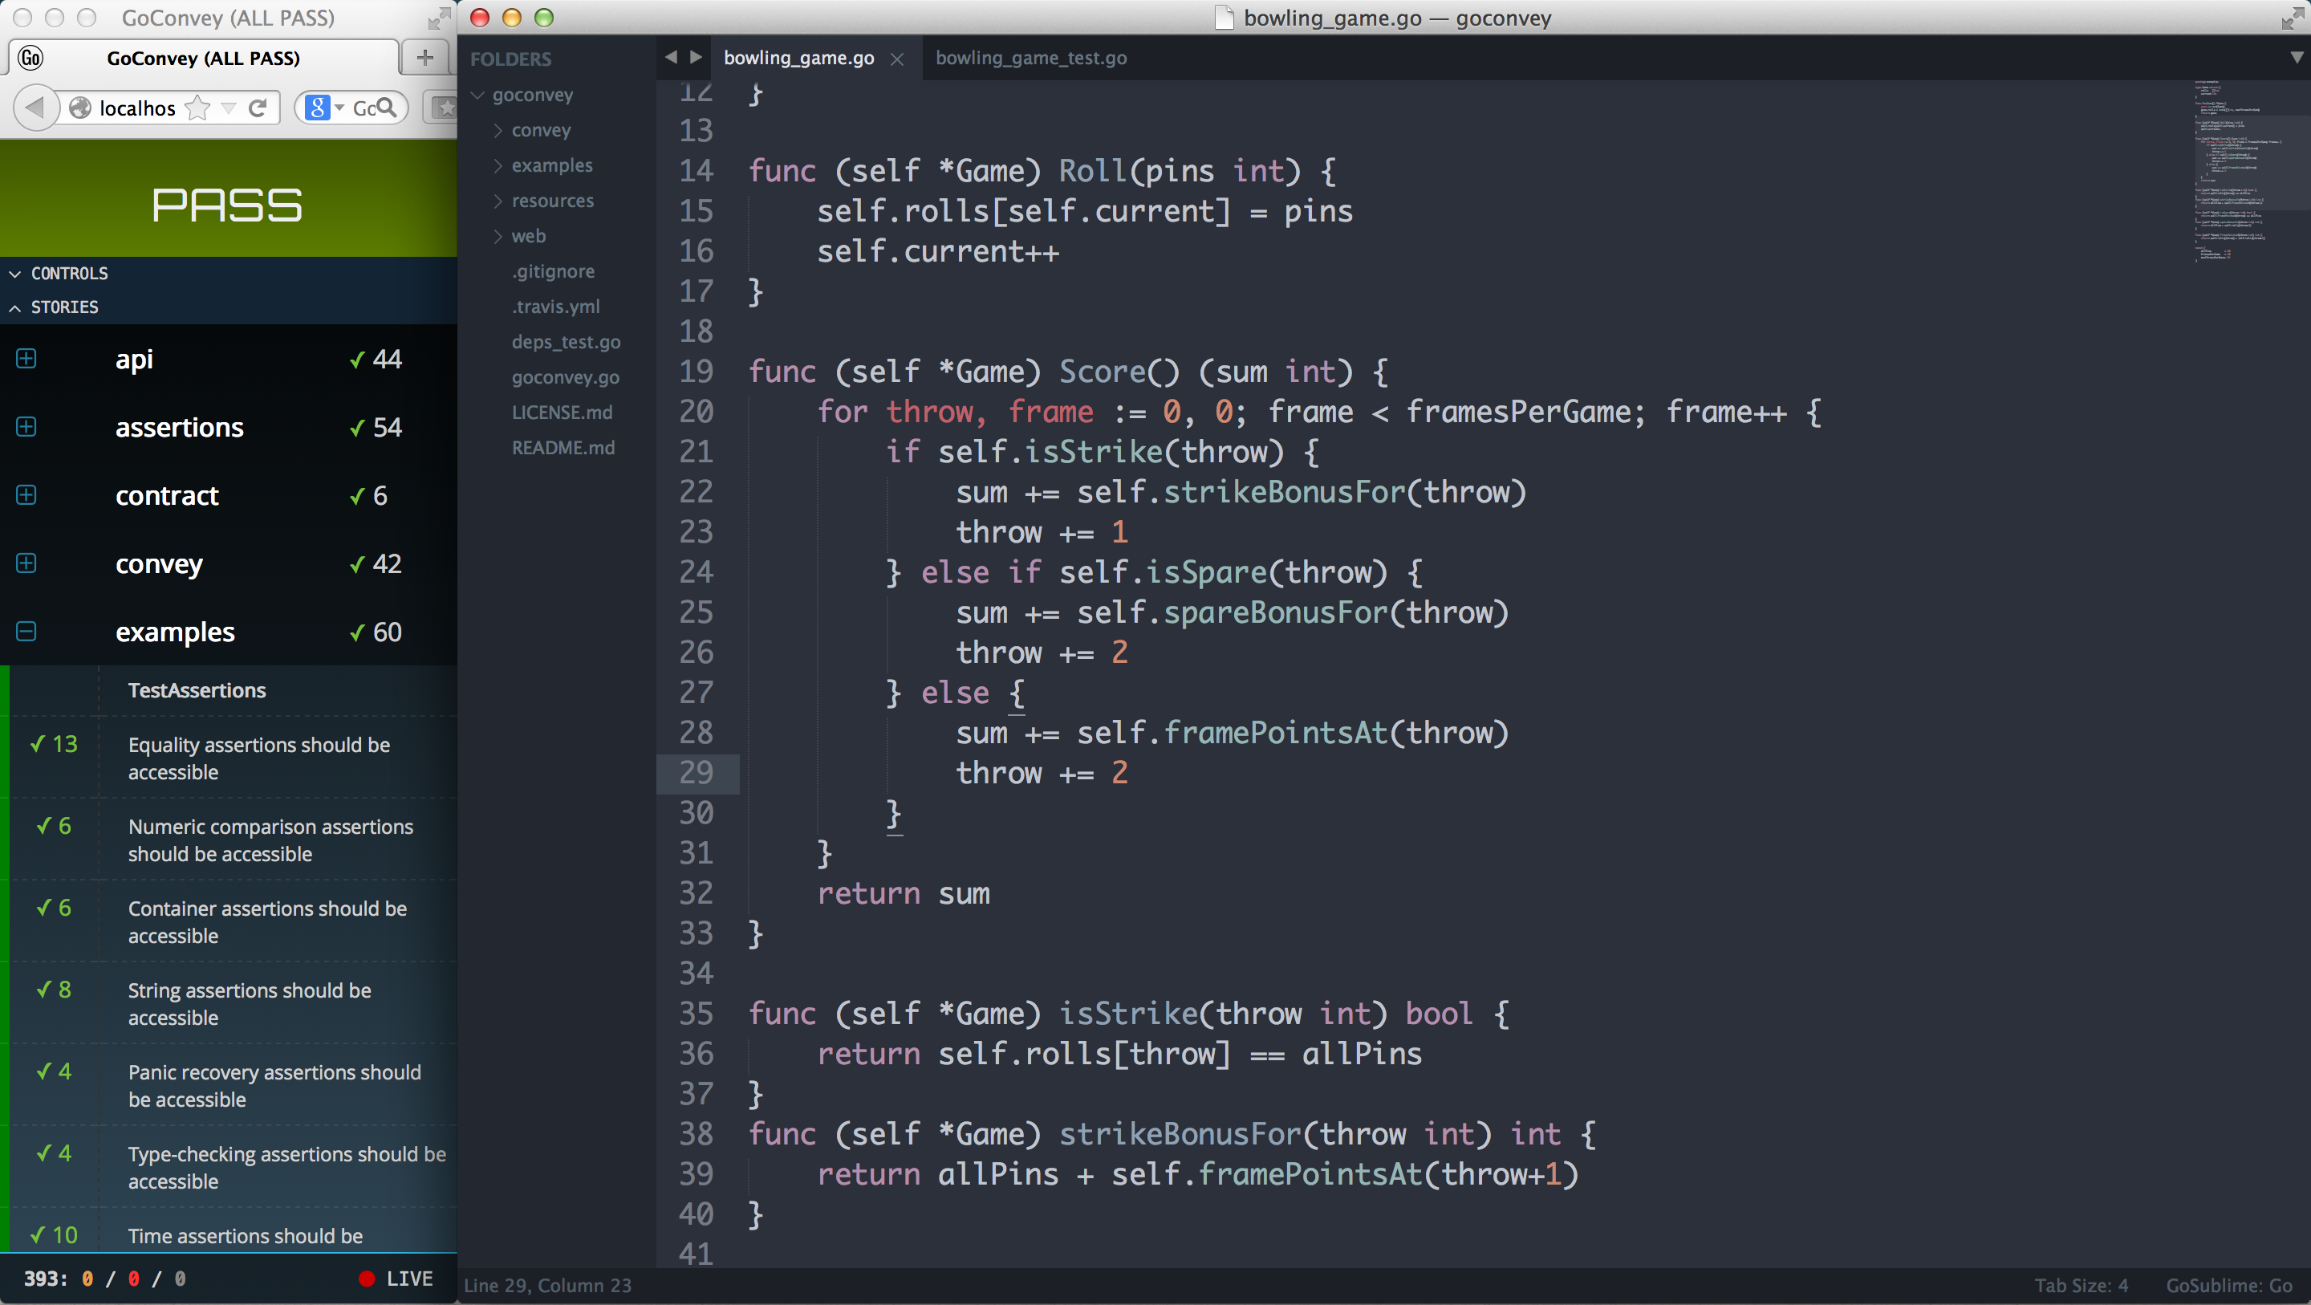Viewport: 2311px width, 1305px height.
Task: Click the minimap code overview
Action: tap(2242, 170)
